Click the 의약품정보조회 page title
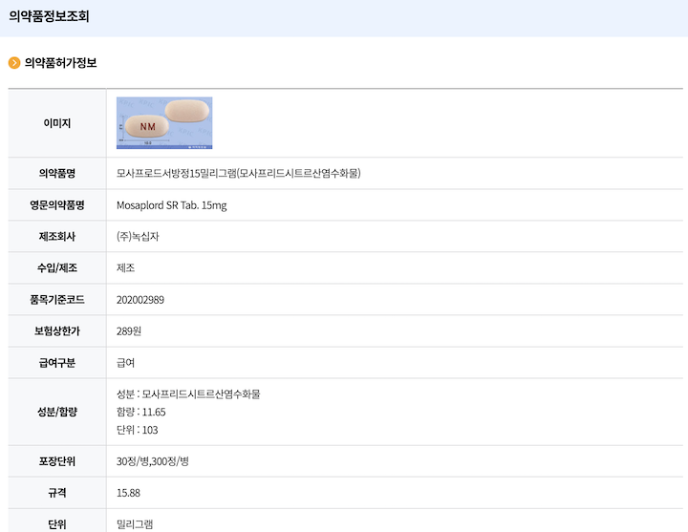Screen dimensions: 688x532 point(49,16)
